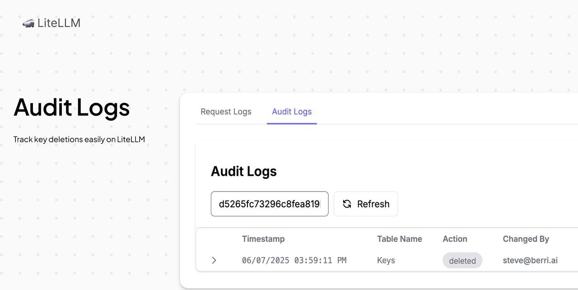Click the Refresh button
This screenshot has width=578, height=290.
pos(366,204)
